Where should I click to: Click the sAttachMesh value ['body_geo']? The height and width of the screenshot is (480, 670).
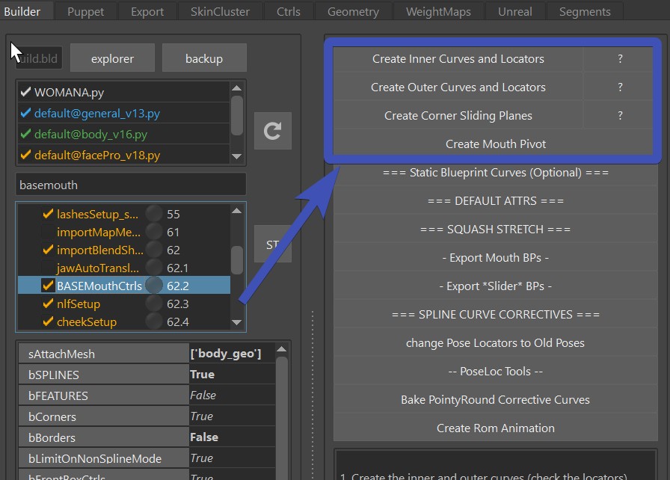coord(232,354)
